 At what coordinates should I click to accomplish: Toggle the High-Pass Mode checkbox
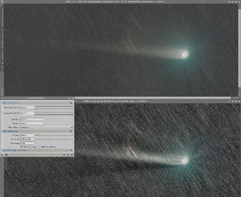[x=40, y=147]
